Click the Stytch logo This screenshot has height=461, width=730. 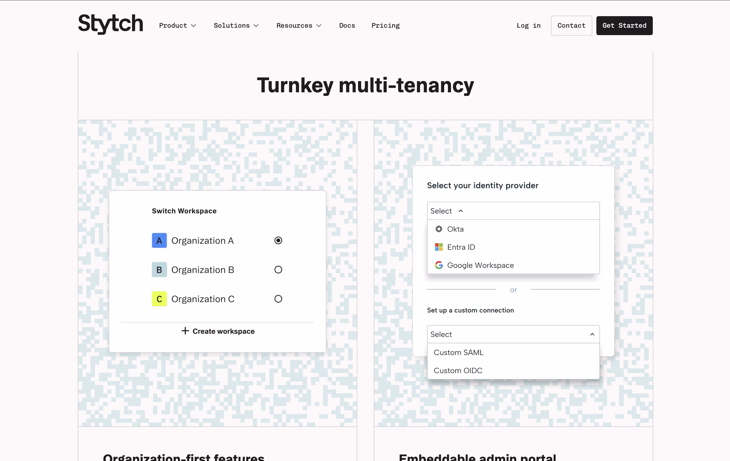110,24
